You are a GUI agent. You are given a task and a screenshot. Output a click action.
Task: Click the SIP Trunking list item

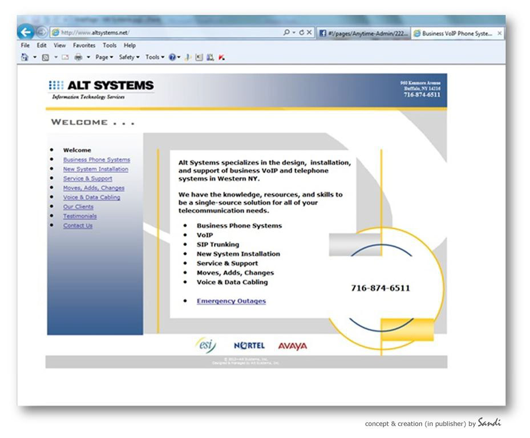(218, 244)
